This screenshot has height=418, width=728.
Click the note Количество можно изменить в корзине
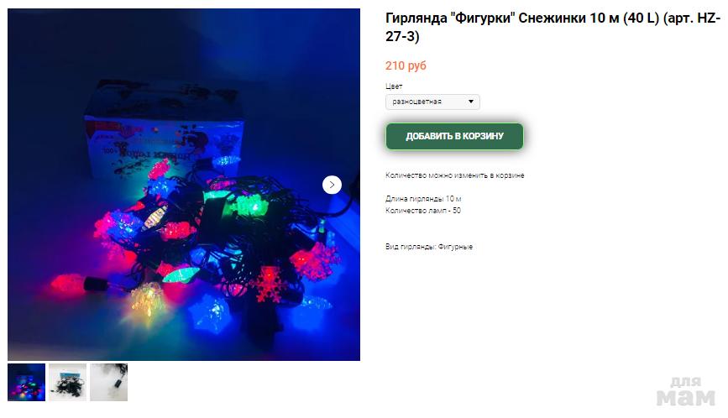(x=454, y=175)
